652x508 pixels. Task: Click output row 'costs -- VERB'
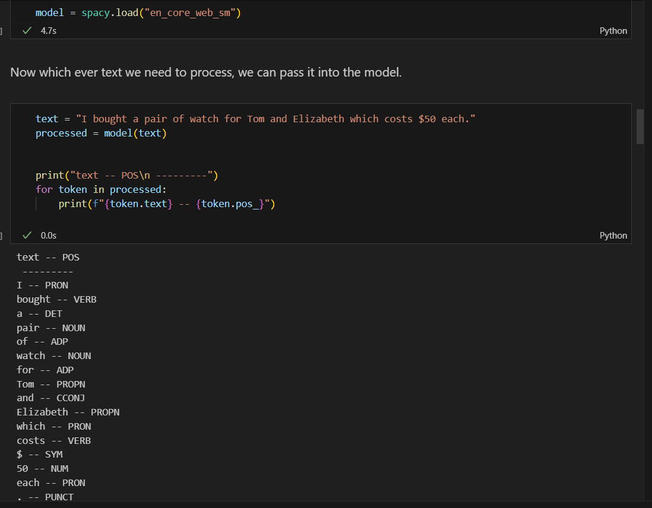tap(53, 441)
